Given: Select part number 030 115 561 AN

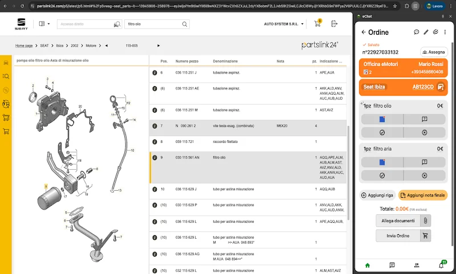Looking at the screenshot, I should [x=188, y=157].
